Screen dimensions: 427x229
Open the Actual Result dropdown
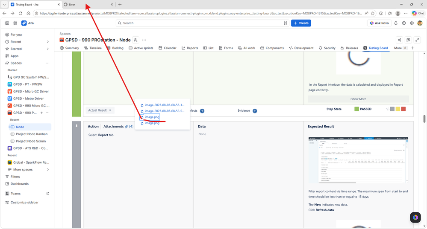click(x=100, y=110)
